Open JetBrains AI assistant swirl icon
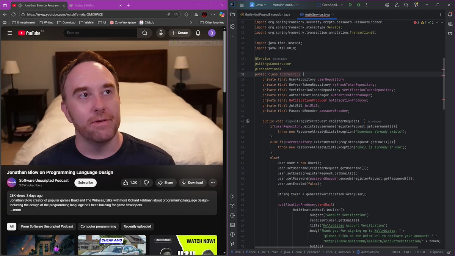Screen dimensions: 455x256 click(x=387, y=5)
